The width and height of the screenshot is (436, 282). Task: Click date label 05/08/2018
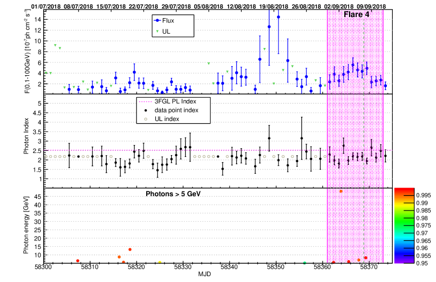click(x=209, y=6)
